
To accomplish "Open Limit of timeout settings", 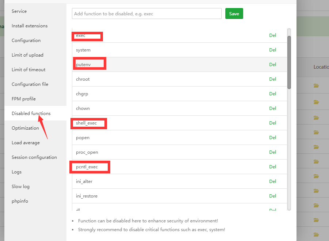I will [x=28, y=69].
